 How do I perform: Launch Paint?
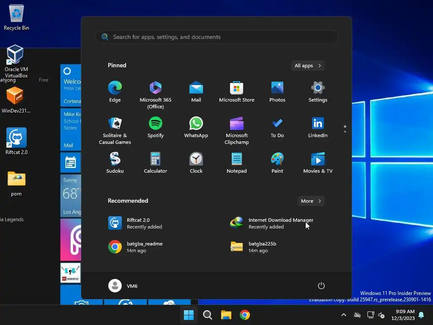(277, 163)
